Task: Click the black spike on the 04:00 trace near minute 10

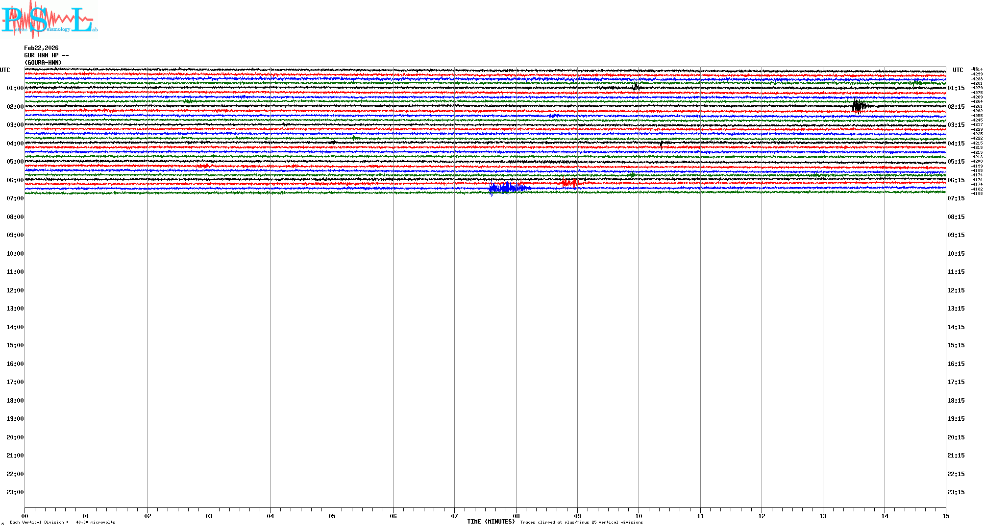Action: pyautogui.click(x=662, y=144)
